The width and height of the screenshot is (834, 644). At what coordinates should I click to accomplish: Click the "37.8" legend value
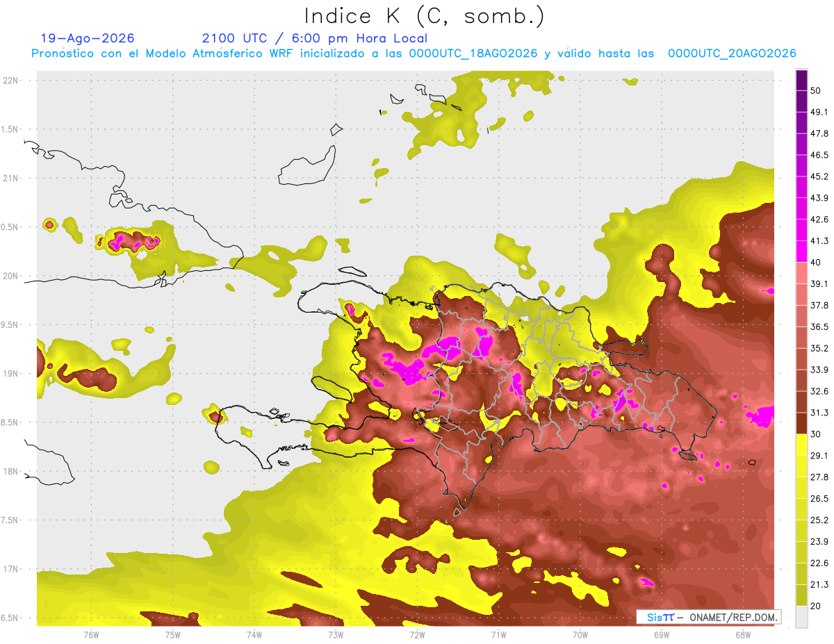tap(819, 305)
